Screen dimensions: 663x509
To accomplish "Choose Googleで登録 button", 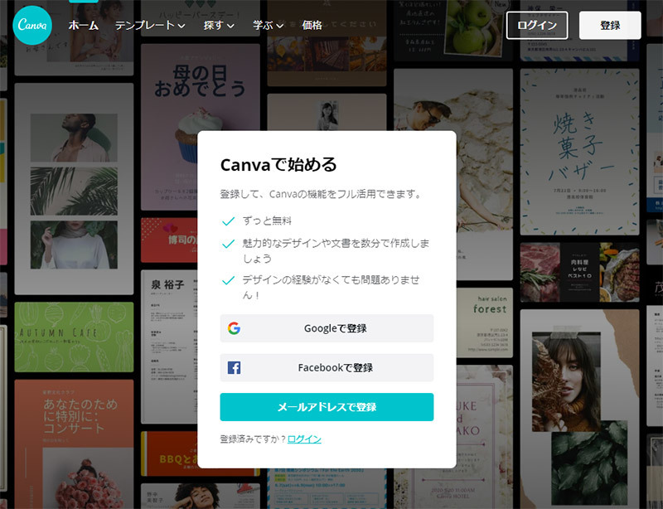I will point(327,328).
